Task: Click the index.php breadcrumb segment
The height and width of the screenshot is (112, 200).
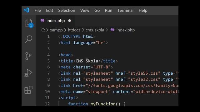Action: coord(126,30)
